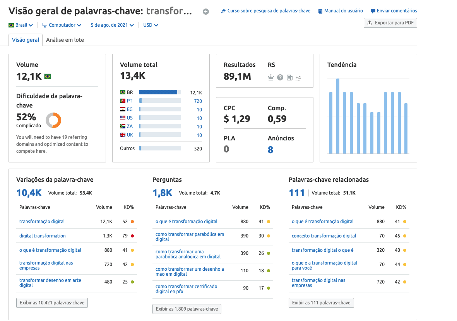
Task: Open the RS help question mark icon
Action: click(x=280, y=78)
